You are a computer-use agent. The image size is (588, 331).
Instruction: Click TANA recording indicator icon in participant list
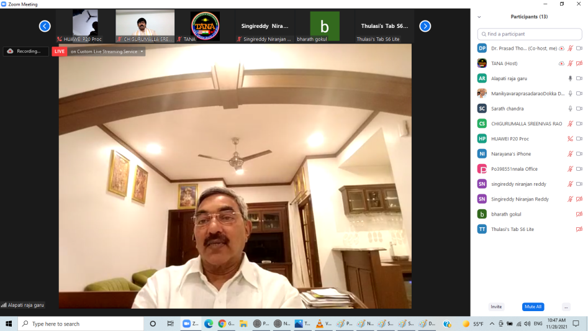click(561, 63)
